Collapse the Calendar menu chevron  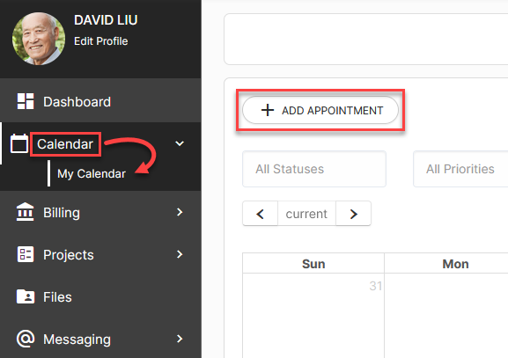[x=180, y=143]
